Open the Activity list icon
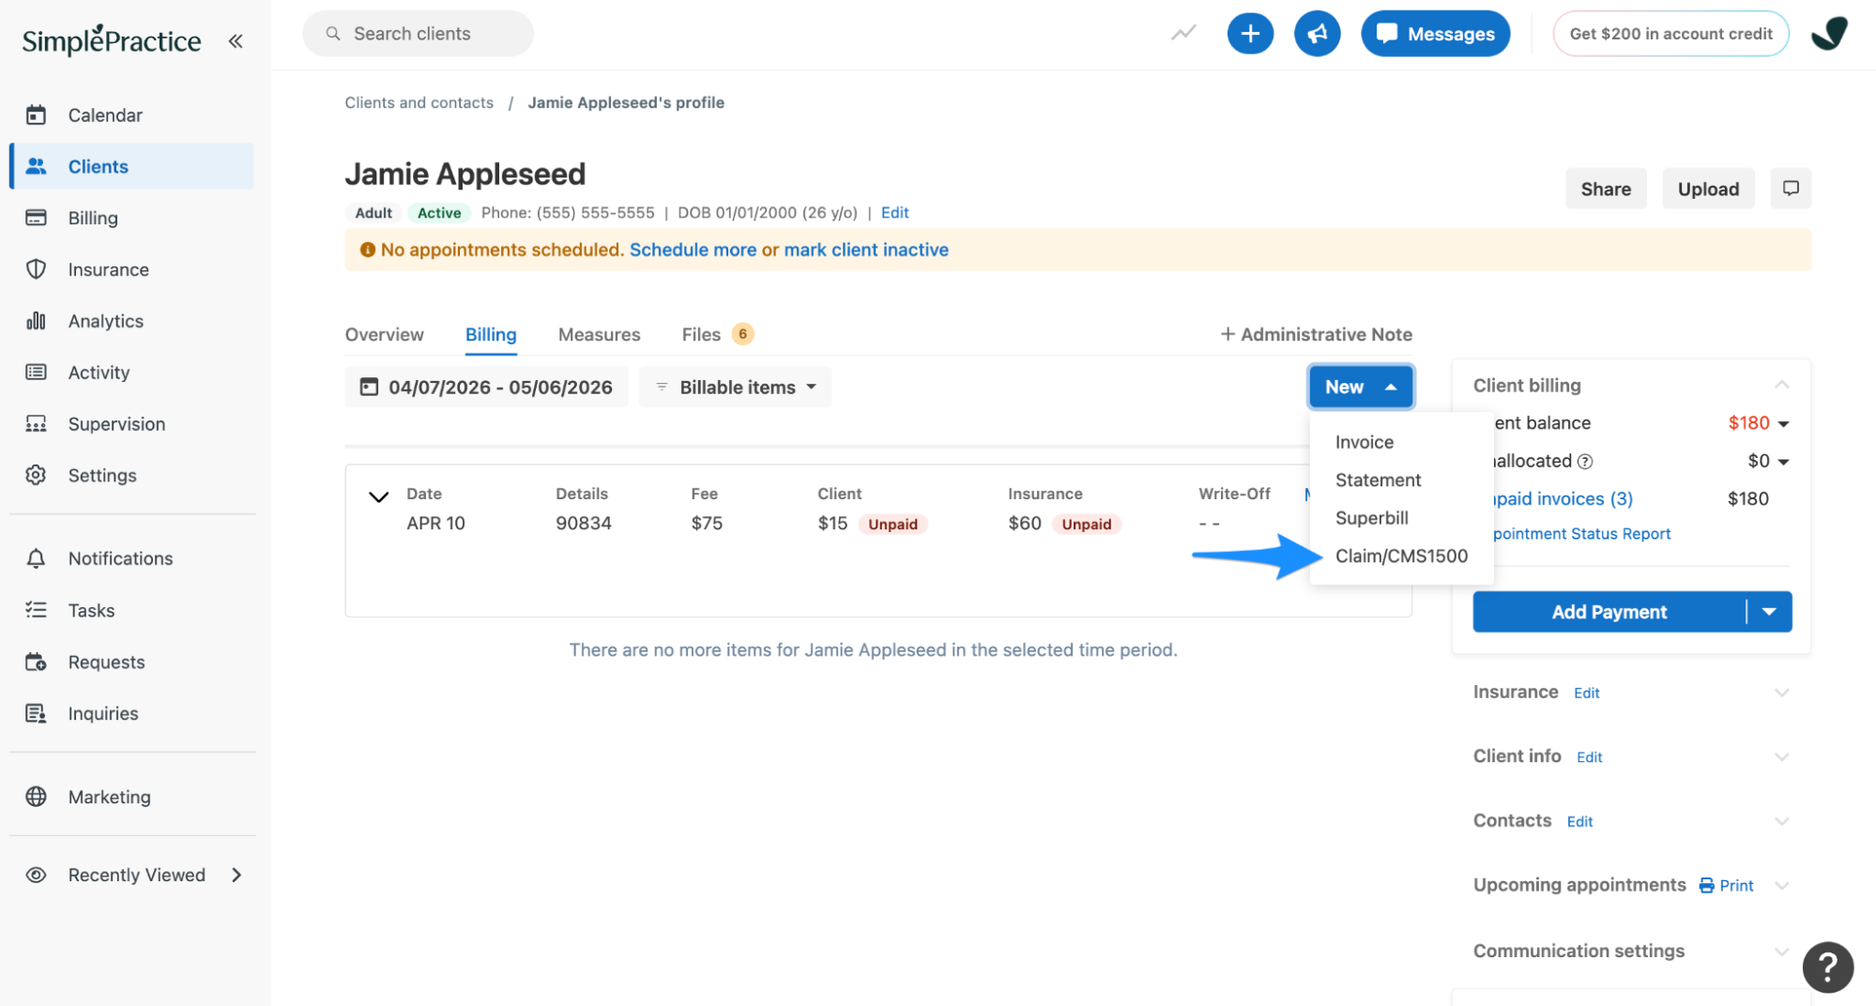 36,373
